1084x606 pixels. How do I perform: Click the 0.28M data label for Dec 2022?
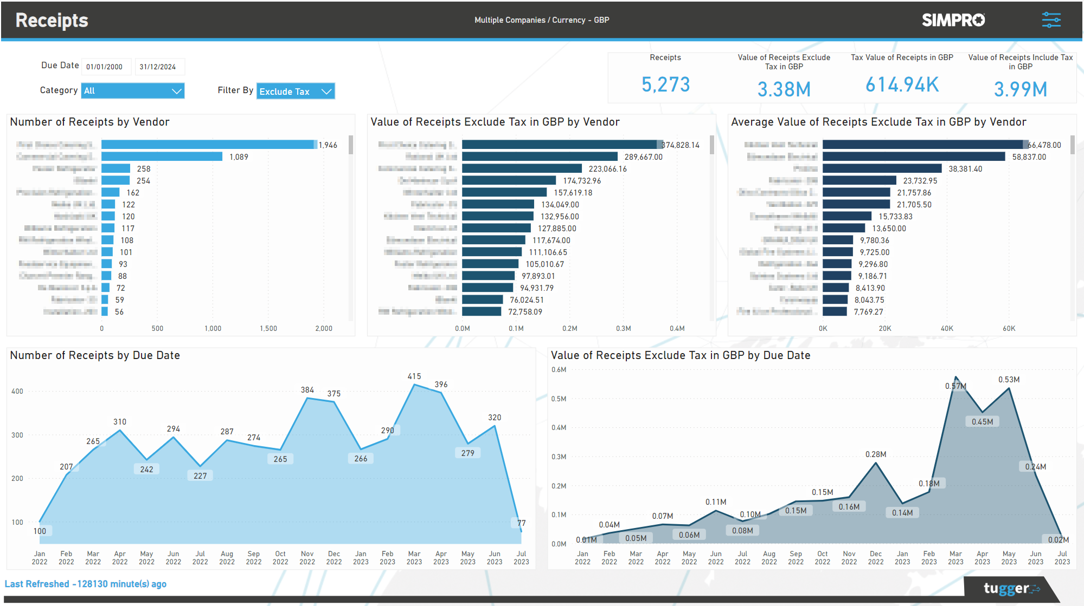tap(876, 454)
